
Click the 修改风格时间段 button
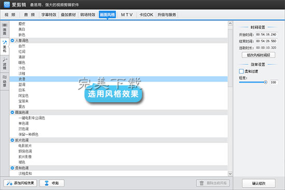coord(258,55)
